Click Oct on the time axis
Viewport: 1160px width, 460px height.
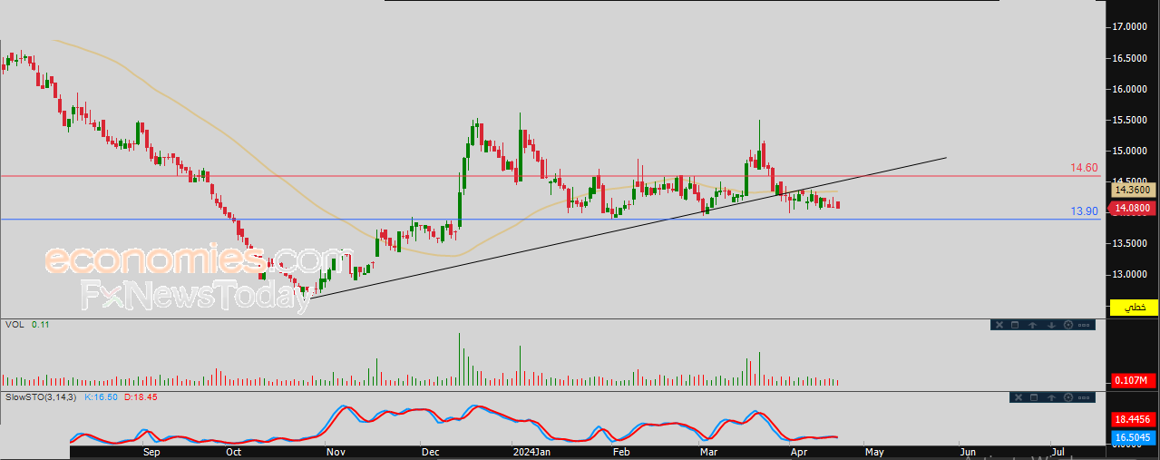(x=233, y=451)
